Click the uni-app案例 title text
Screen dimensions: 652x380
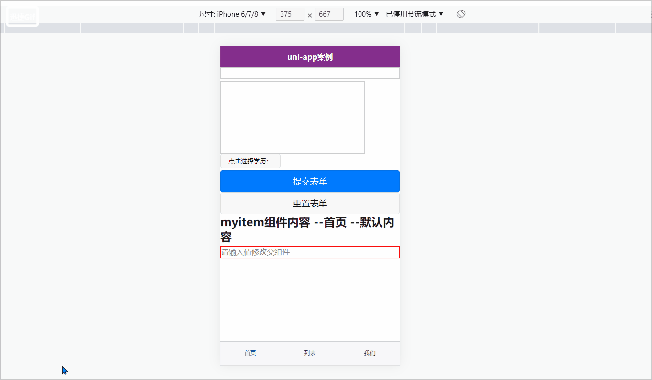pos(310,57)
